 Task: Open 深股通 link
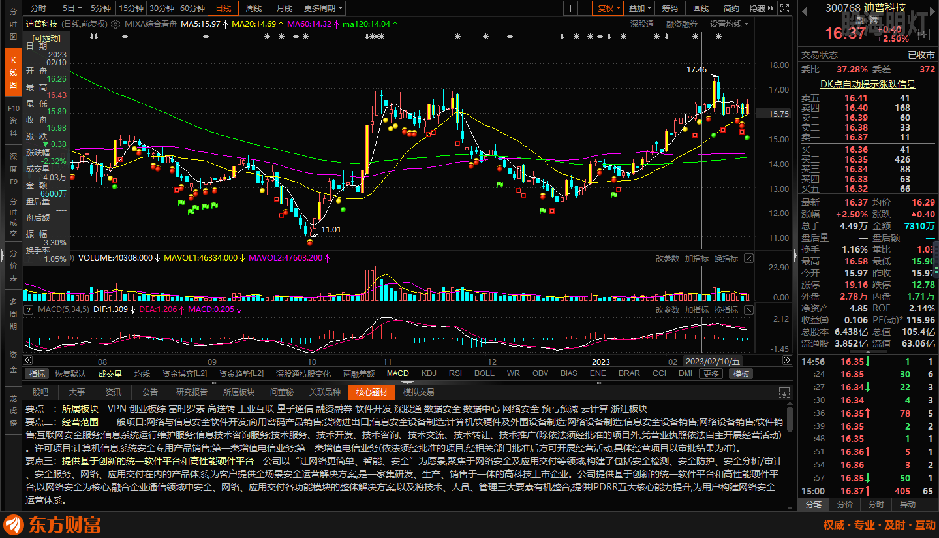(x=642, y=24)
